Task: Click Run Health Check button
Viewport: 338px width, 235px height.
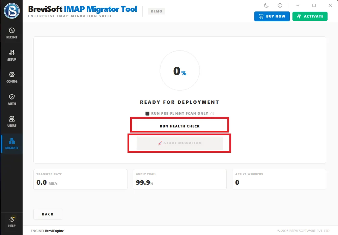Action: point(179,126)
